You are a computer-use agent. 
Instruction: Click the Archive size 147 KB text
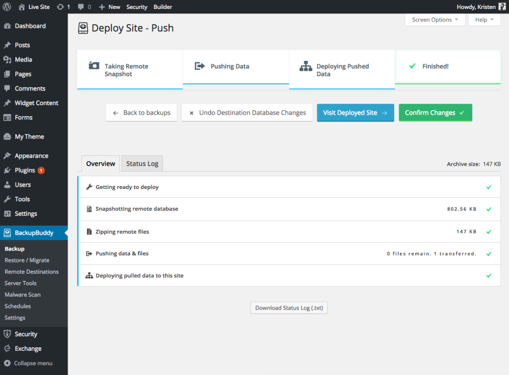474,164
